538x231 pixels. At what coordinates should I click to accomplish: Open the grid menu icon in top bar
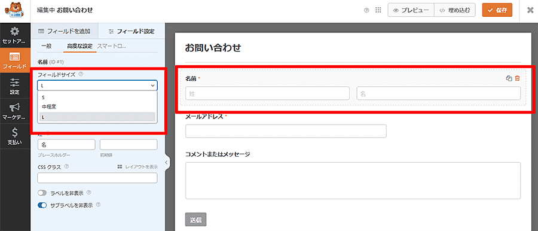(378, 10)
